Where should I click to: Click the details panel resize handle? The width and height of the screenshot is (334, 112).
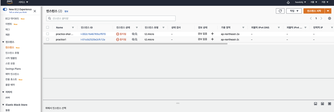click(x=178, y=103)
